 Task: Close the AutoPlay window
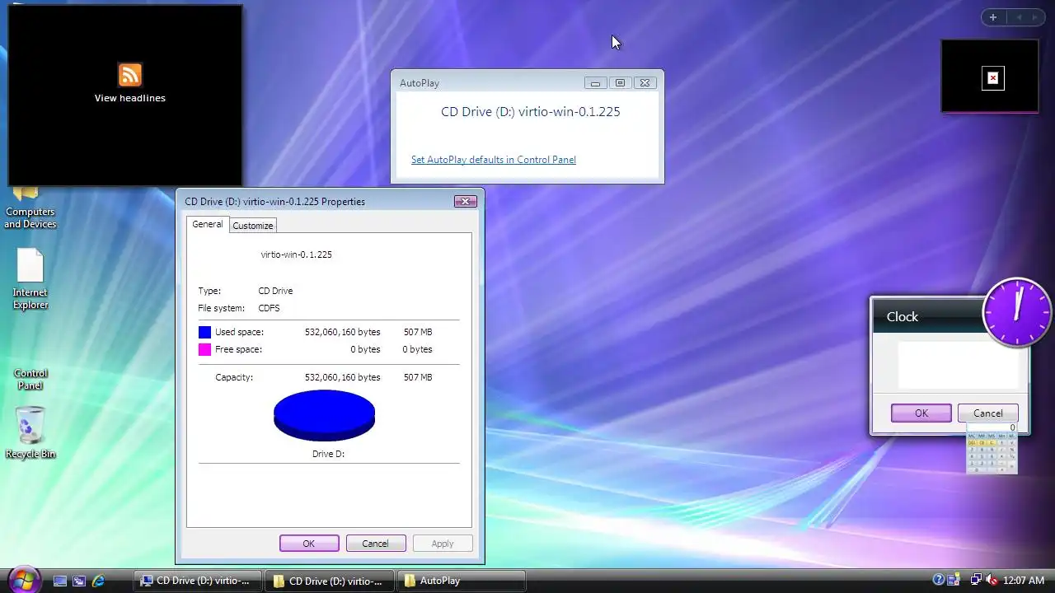click(x=645, y=82)
